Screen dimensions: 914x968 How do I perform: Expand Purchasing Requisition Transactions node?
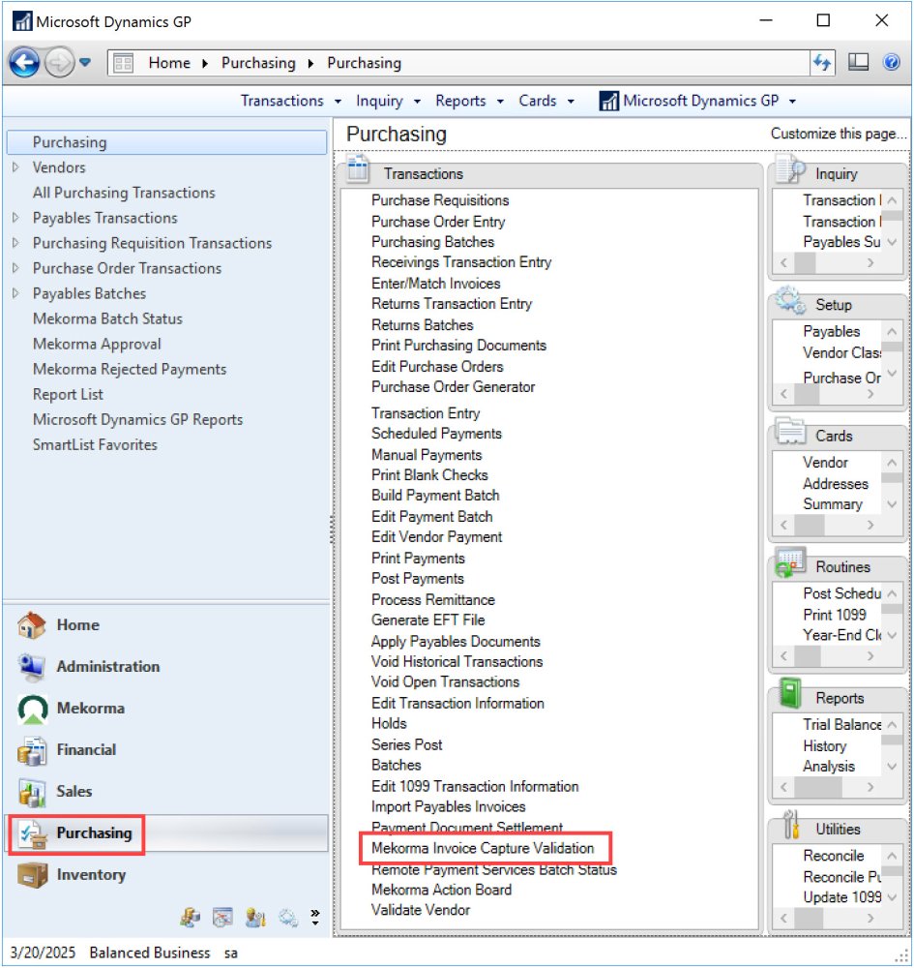click(x=16, y=243)
